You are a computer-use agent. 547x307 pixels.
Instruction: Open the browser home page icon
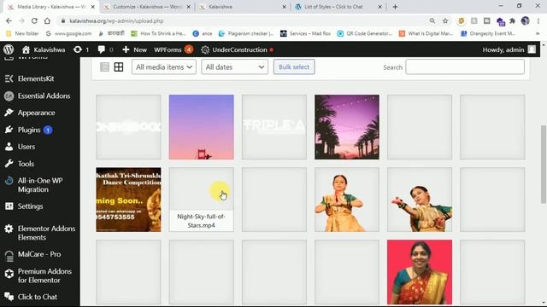tap(47, 20)
